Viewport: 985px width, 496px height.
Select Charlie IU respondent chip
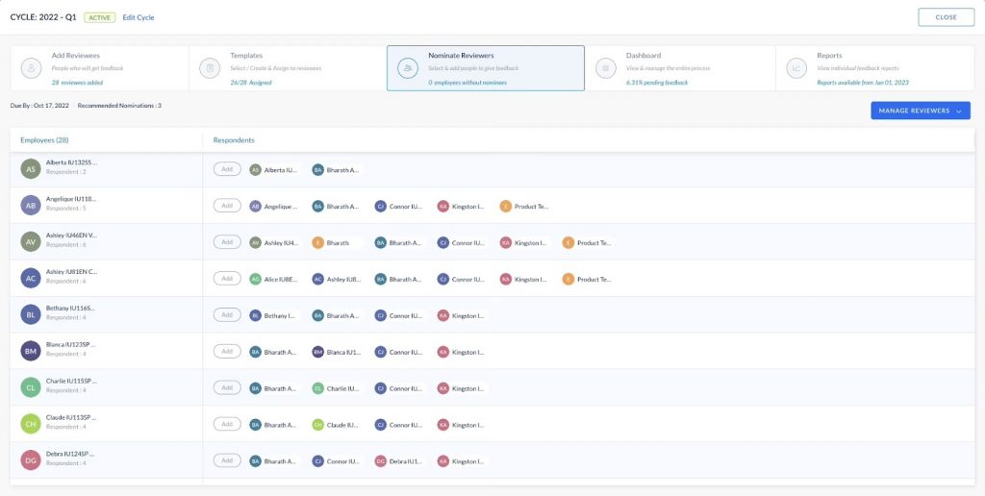pyautogui.click(x=337, y=388)
